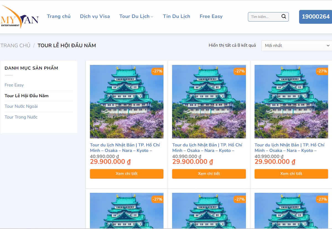Screen dimensions: 332x229
Task: Open the middle product's Tour du lịch Nhật Bản title
Action: point(207,148)
